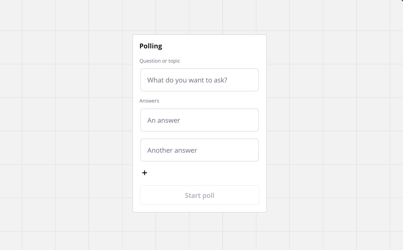Click the 'An answer' input field

[x=199, y=120]
